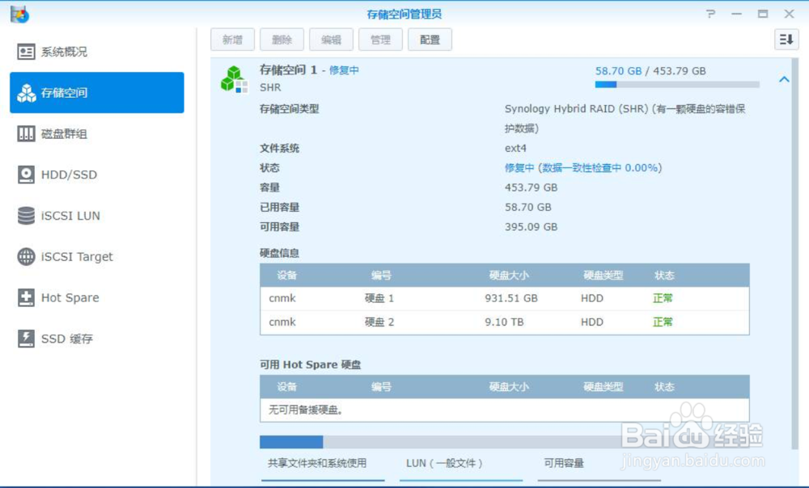Open the help question mark icon
Image resolution: width=809 pixels, height=488 pixels.
pos(711,14)
